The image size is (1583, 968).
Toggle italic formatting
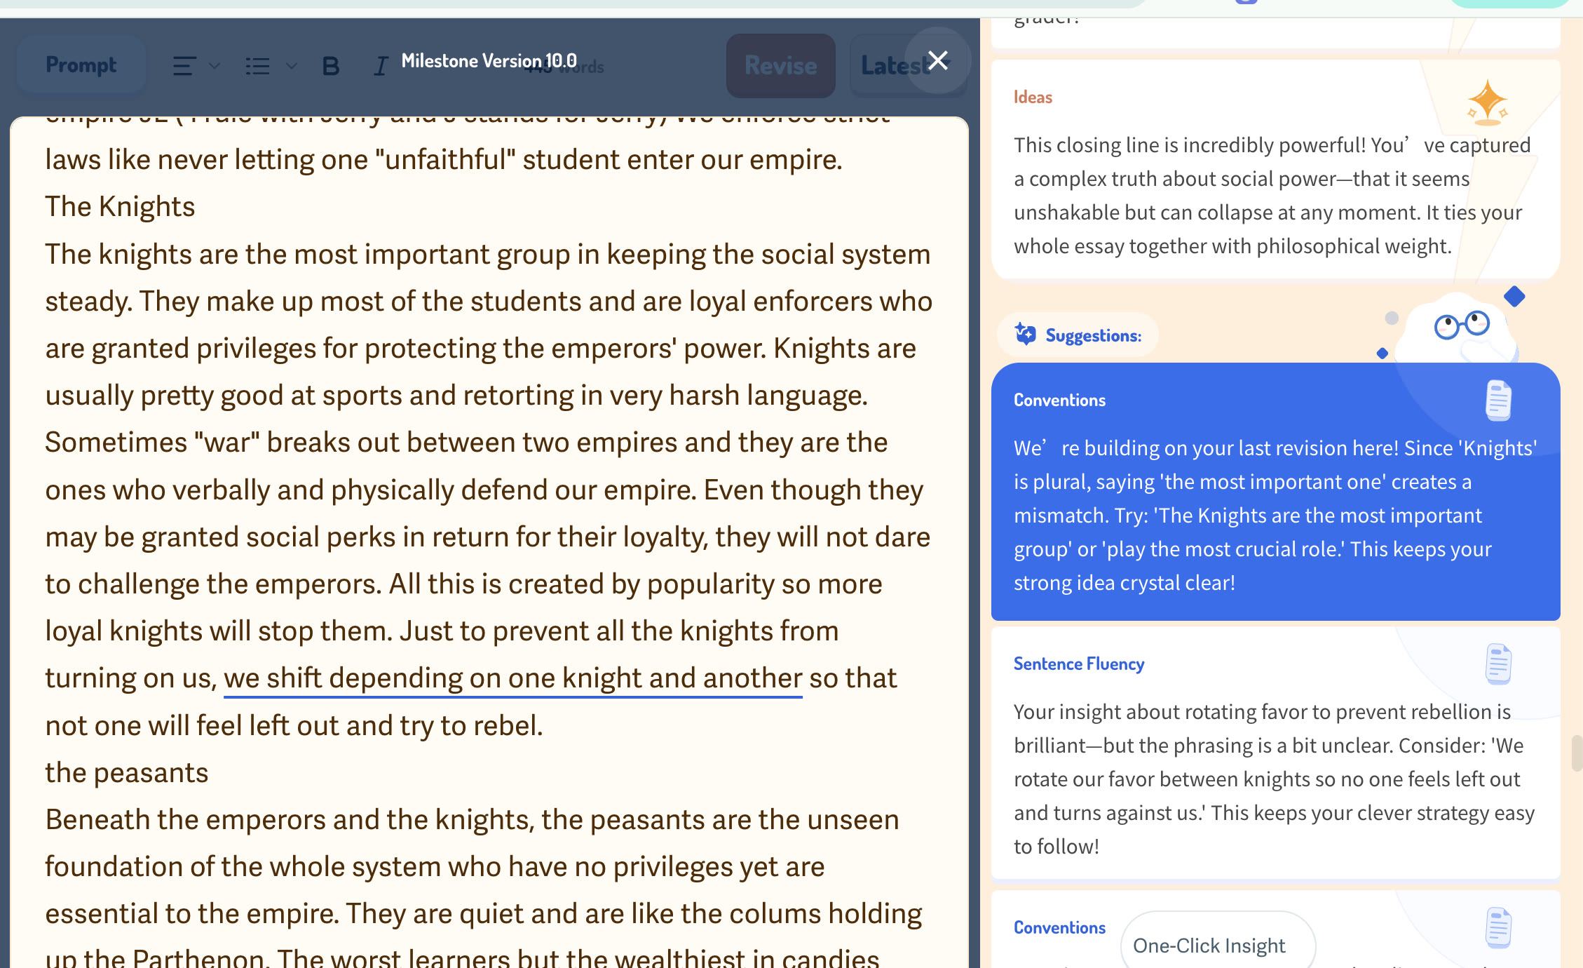(381, 66)
